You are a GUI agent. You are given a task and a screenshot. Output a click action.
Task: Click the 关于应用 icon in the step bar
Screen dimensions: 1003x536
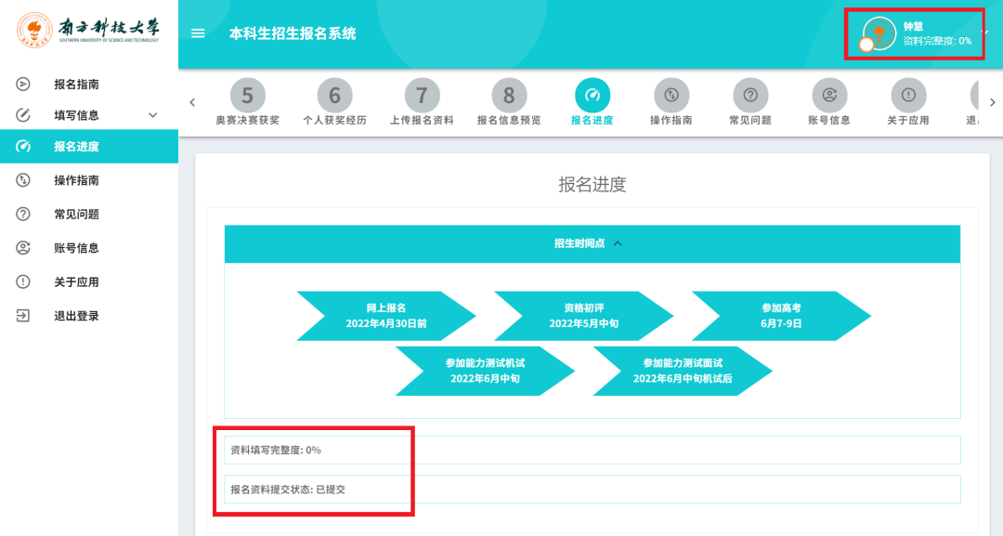pos(908,95)
